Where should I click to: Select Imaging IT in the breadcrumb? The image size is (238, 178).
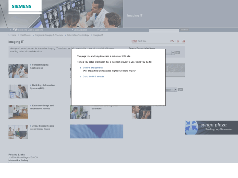[98, 35]
